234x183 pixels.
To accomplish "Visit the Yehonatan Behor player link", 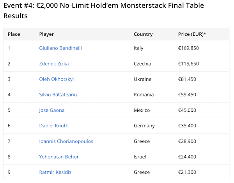I will (x=59, y=157).
